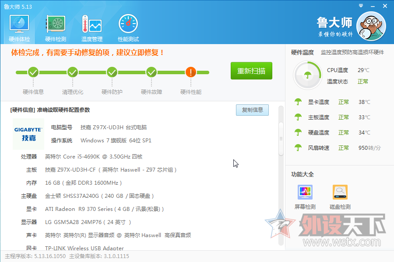Click the 主设备库版本 3.1.0.1115 status text
The width and height of the screenshot is (394, 262).
click(99, 256)
